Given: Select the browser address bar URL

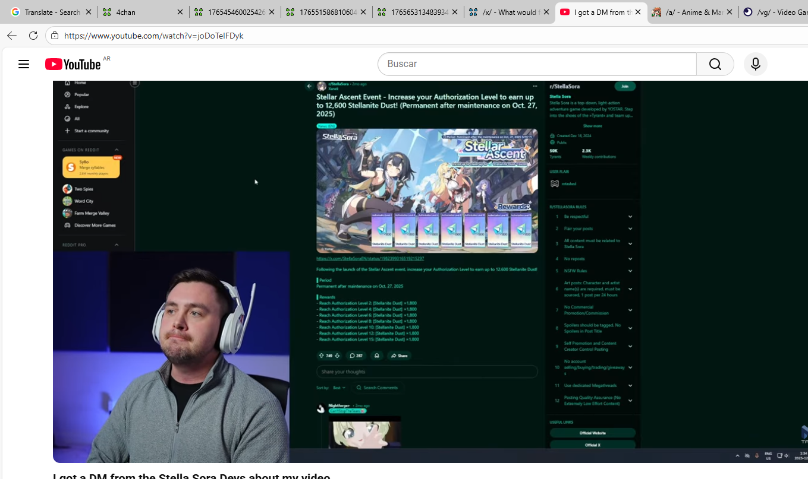Looking at the screenshot, I should [154, 36].
